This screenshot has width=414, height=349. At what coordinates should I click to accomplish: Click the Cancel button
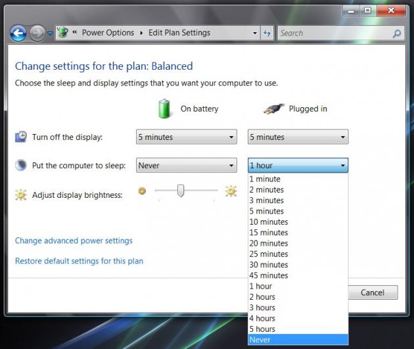tap(373, 292)
